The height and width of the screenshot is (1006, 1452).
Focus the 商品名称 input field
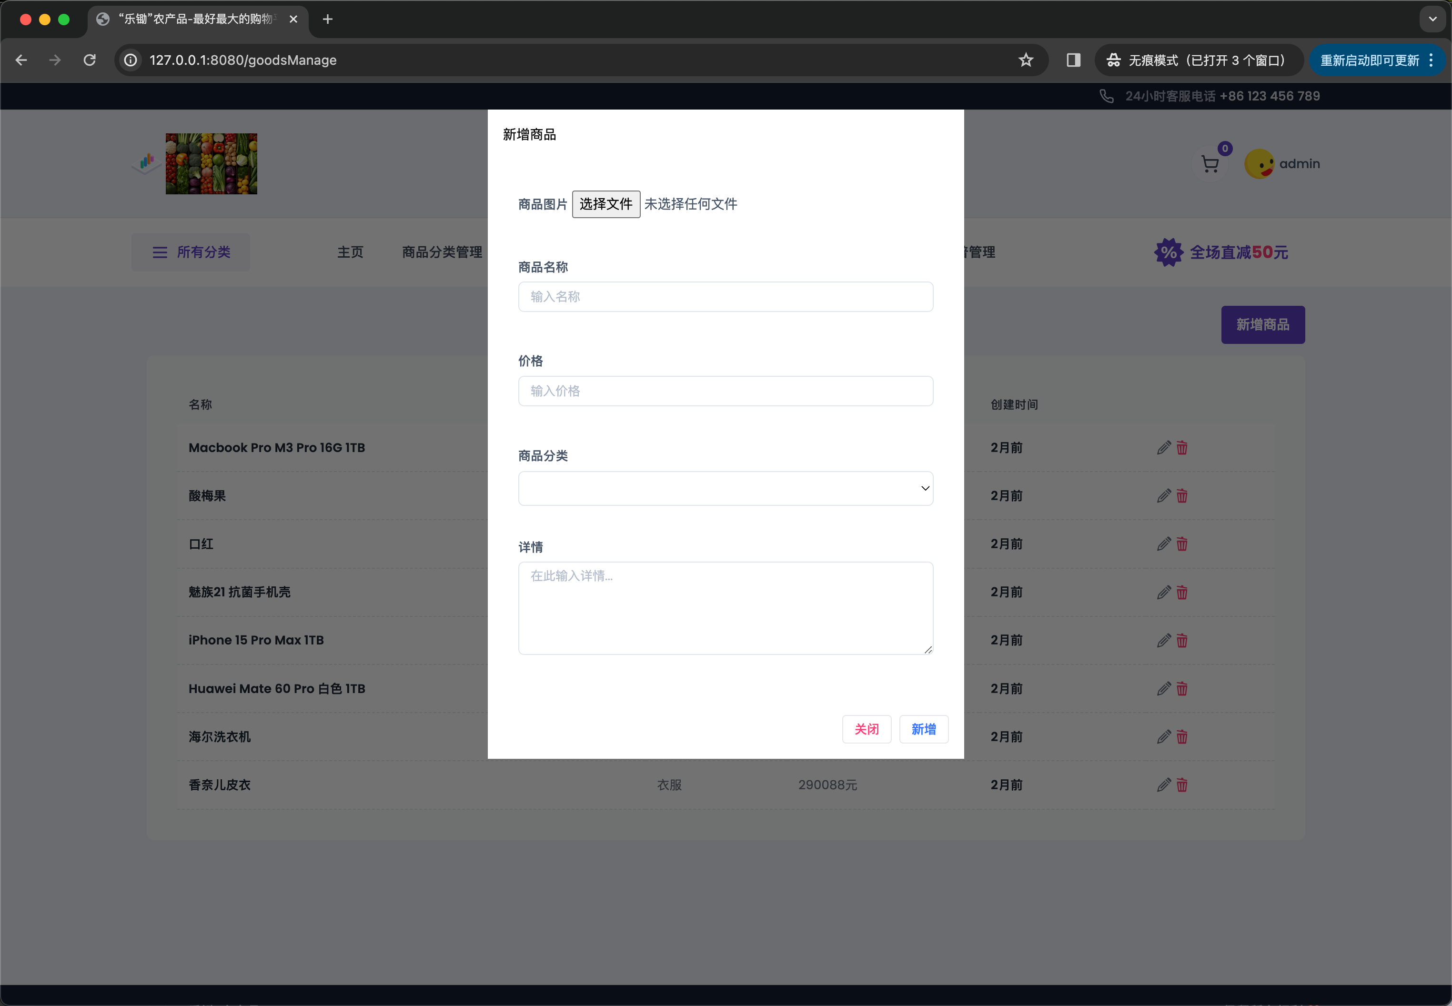726,297
